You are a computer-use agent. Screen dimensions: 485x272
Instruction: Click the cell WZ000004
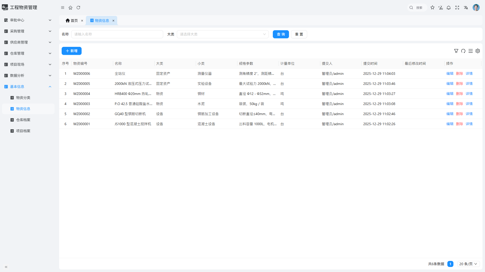tap(82, 94)
